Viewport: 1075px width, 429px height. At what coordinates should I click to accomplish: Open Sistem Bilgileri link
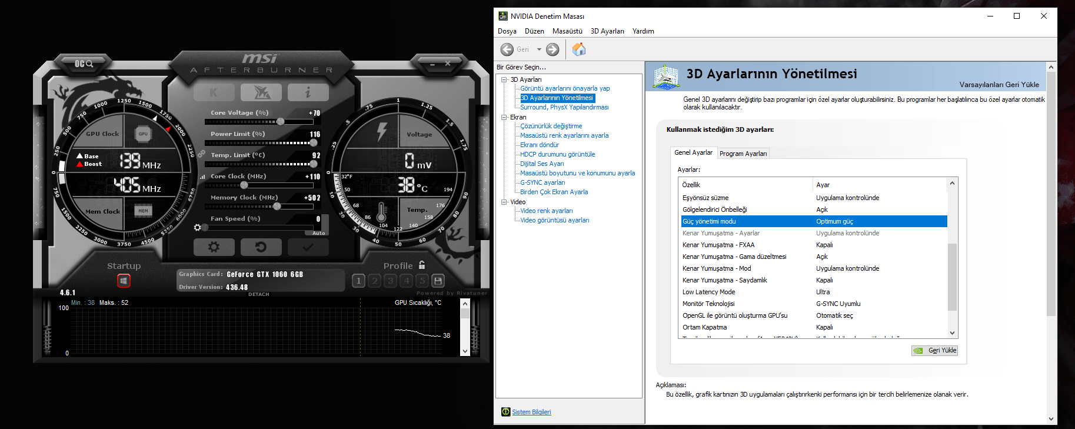point(531,412)
